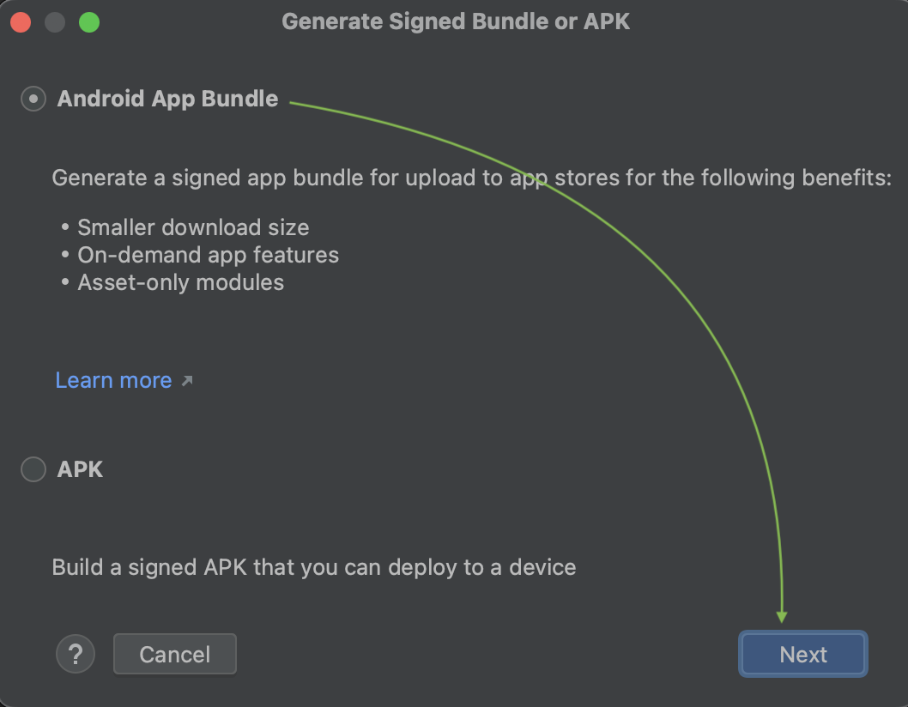
Task: Click the Android App Bundle label text
Action: pos(167,99)
